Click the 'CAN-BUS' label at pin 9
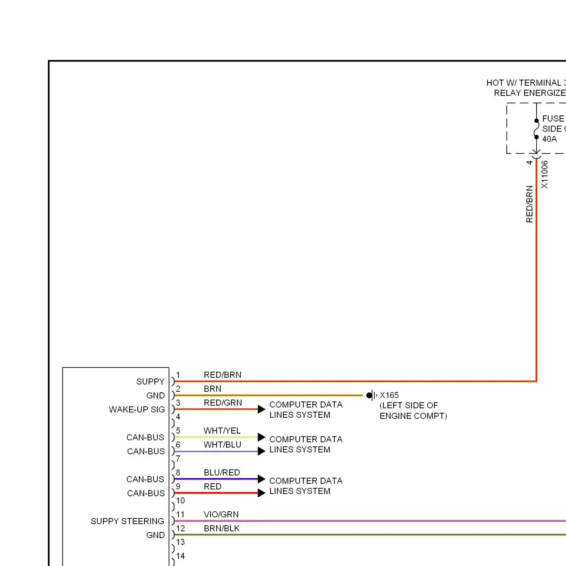 [146, 493]
